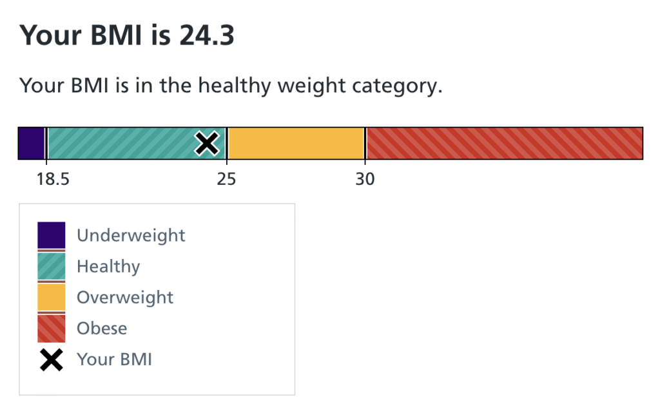Viewport: 660px width, 404px height.
Task: Click the teal healthy segment of the bar
Action: click(x=122, y=143)
